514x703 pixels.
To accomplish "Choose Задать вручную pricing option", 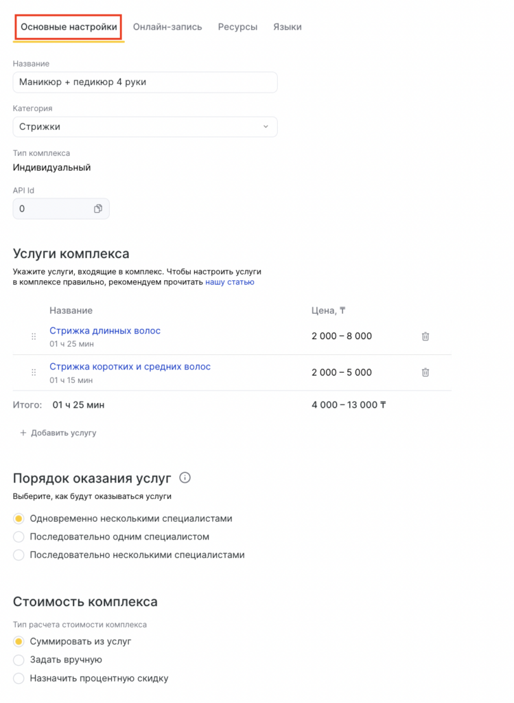I will (19, 660).
